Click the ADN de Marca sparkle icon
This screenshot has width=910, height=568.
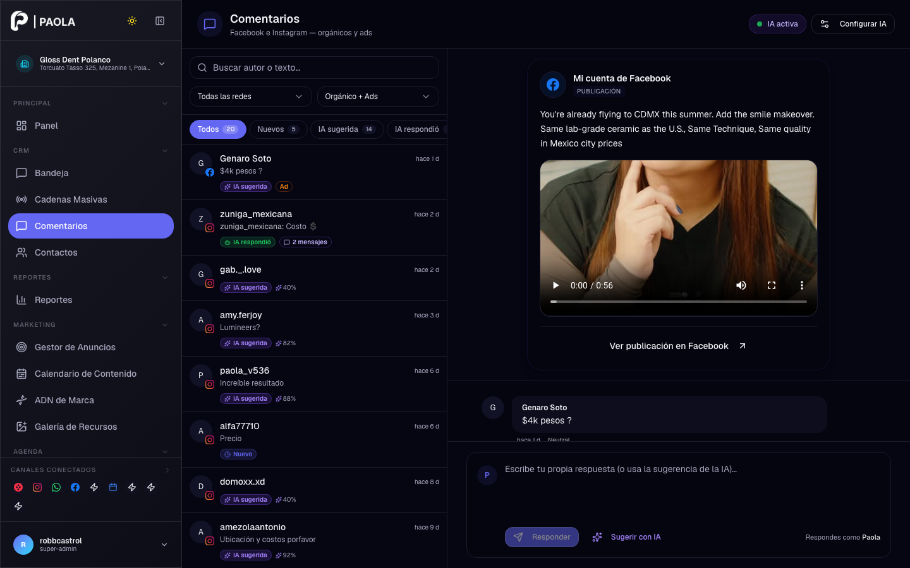pos(21,400)
